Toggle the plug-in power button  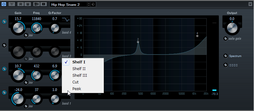pyautogui.click(x=4, y=4)
